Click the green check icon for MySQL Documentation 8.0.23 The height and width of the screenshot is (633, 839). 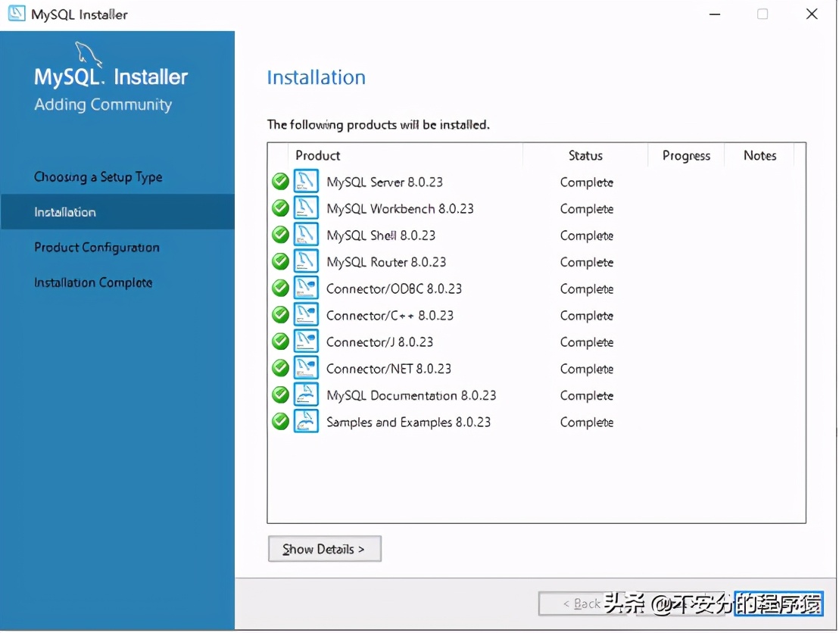[280, 395]
